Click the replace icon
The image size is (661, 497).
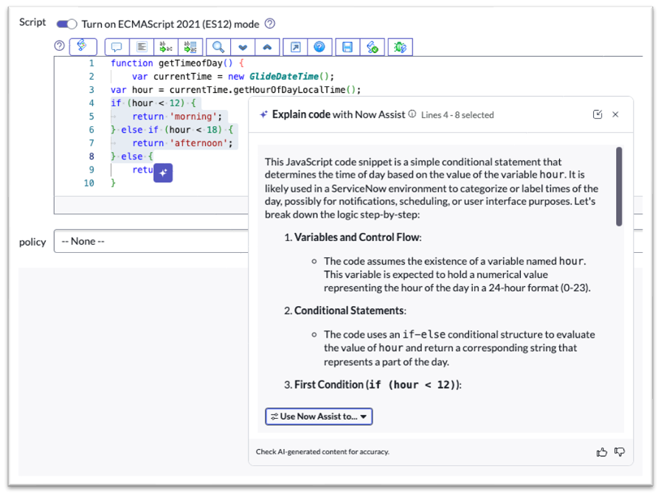click(x=166, y=46)
